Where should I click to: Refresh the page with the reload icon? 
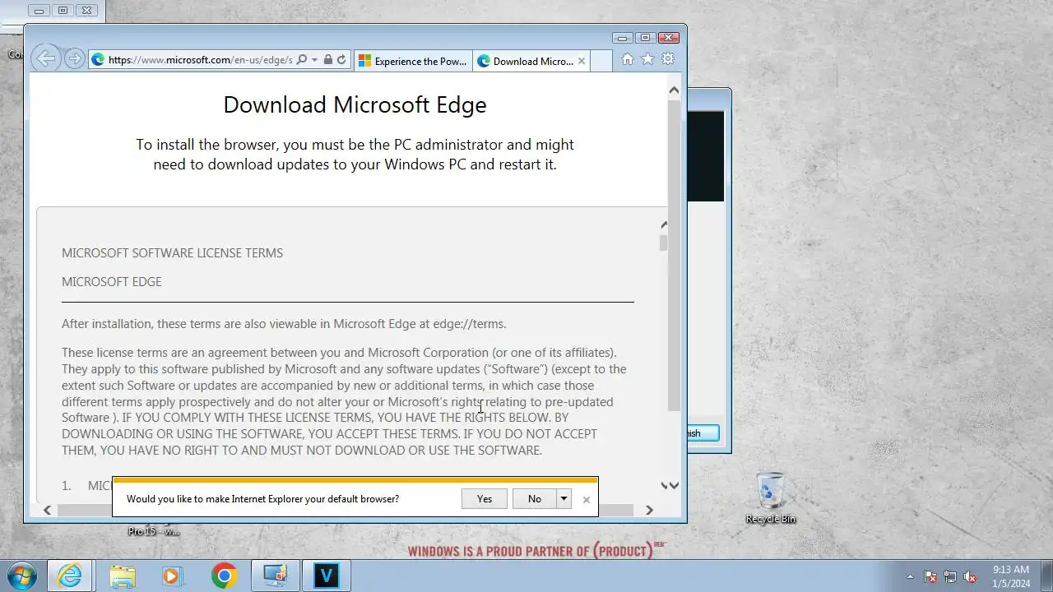341,60
